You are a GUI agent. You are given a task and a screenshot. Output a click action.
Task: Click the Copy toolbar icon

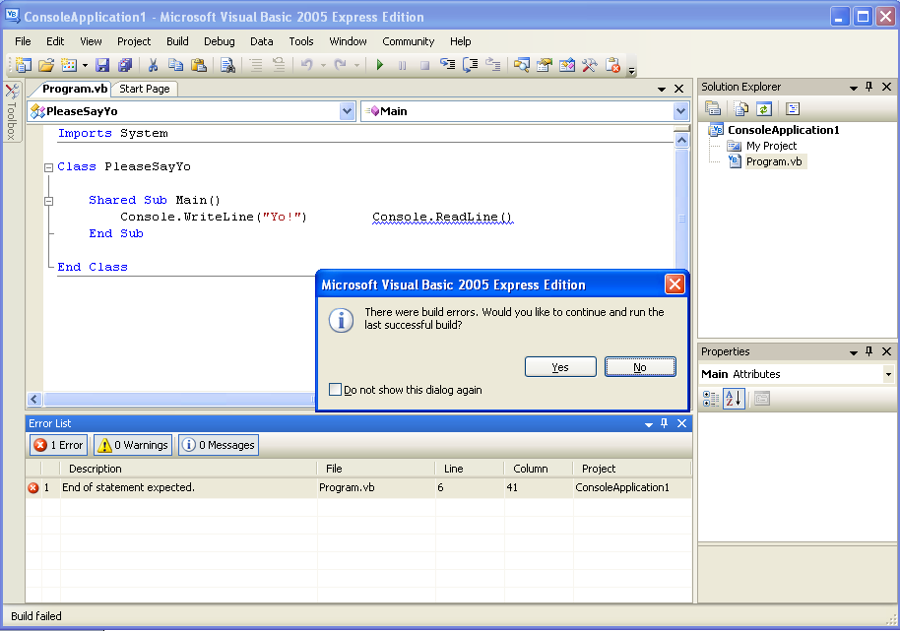pyautogui.click(x=175, y=65)
